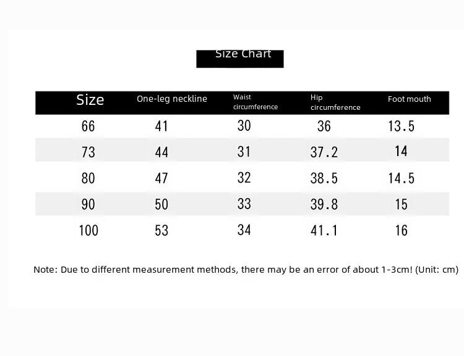Click the measurement error note text
The height and width of the screenshot is (356, 464).
[246, 270]
